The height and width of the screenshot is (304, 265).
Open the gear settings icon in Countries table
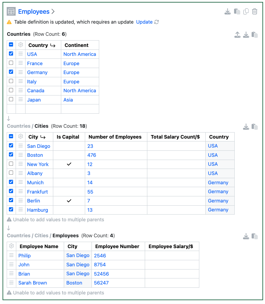click(x=21, y=45)
